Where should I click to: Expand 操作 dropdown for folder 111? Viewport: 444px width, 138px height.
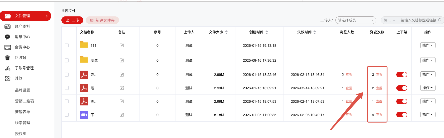pos(428,45)
